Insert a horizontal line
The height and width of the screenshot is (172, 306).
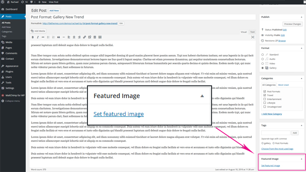(64, 37)
